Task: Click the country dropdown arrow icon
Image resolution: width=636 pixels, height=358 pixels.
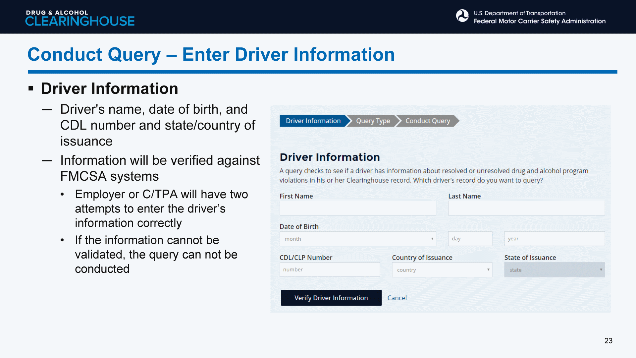Action: click(x=488, y=270)
